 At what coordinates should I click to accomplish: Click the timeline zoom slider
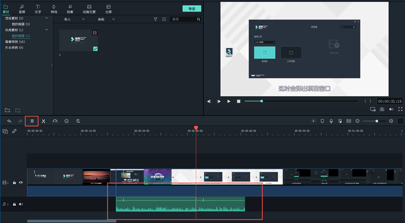click(376, 121)
